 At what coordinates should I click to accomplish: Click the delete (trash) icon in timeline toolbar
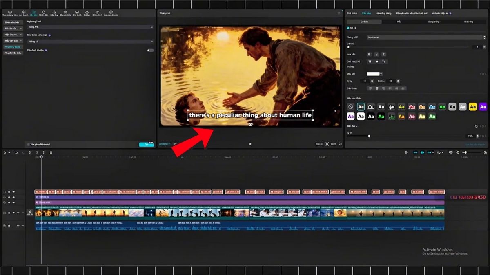pyautogui.click(x=51, y=152)
